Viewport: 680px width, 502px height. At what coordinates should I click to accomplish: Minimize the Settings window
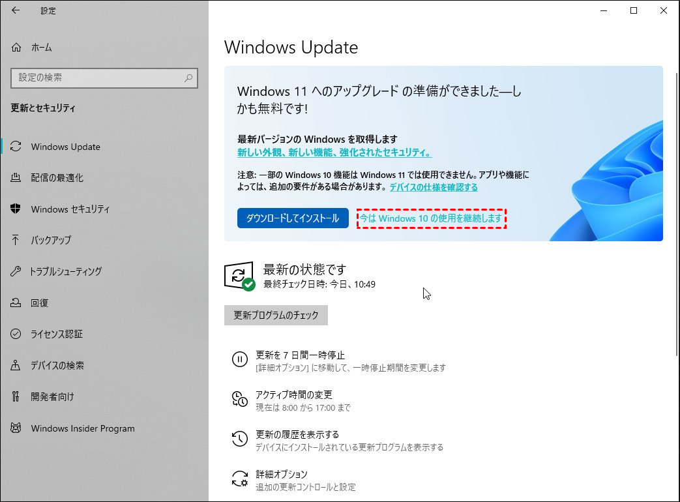point(603,10)
